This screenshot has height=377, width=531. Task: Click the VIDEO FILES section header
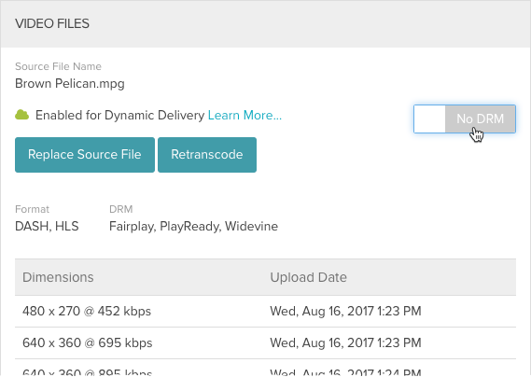pos(52,23)
